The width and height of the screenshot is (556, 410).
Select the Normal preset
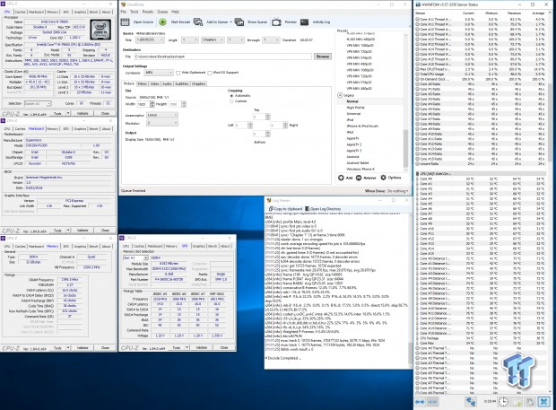(x=352, y=101)
